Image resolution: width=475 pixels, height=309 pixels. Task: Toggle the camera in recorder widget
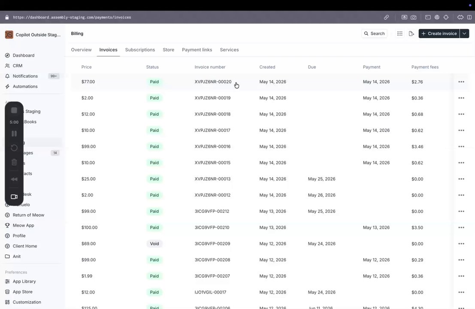(x=14, y=197)
